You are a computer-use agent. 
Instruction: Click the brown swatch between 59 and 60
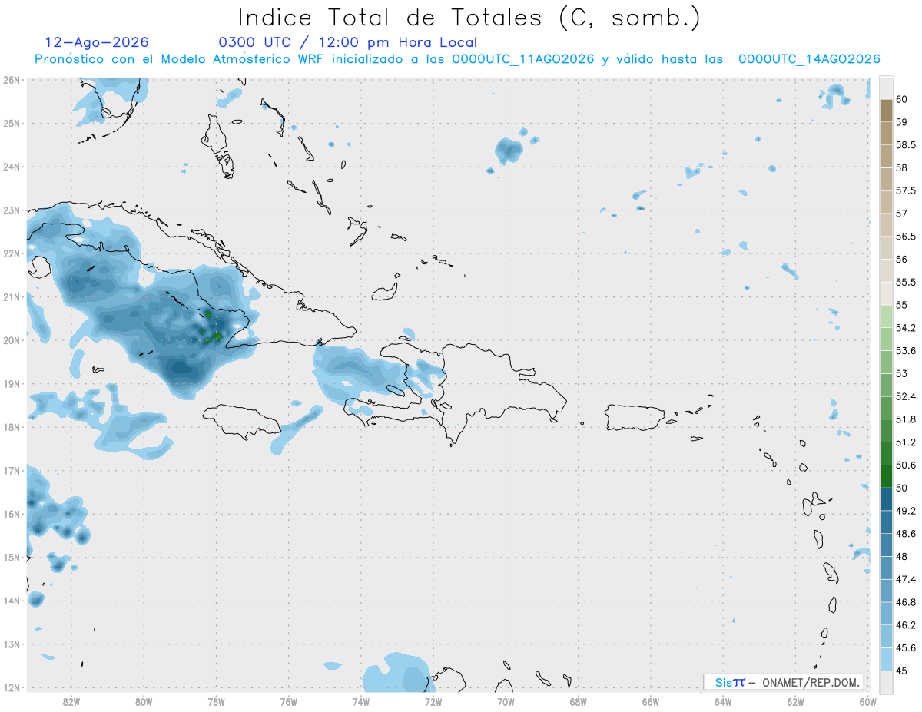(x=886, y=111)
